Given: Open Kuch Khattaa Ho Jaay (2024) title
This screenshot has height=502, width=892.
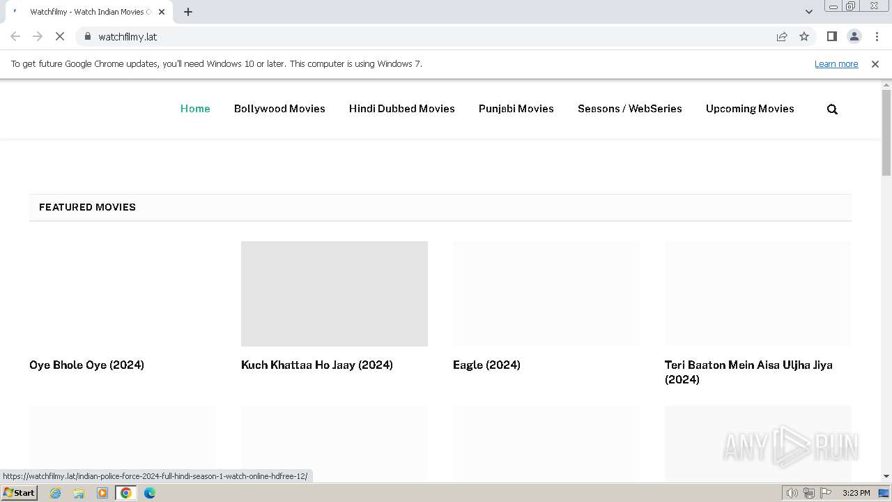Looking at the screenshot, I should [x=317, y=365].
